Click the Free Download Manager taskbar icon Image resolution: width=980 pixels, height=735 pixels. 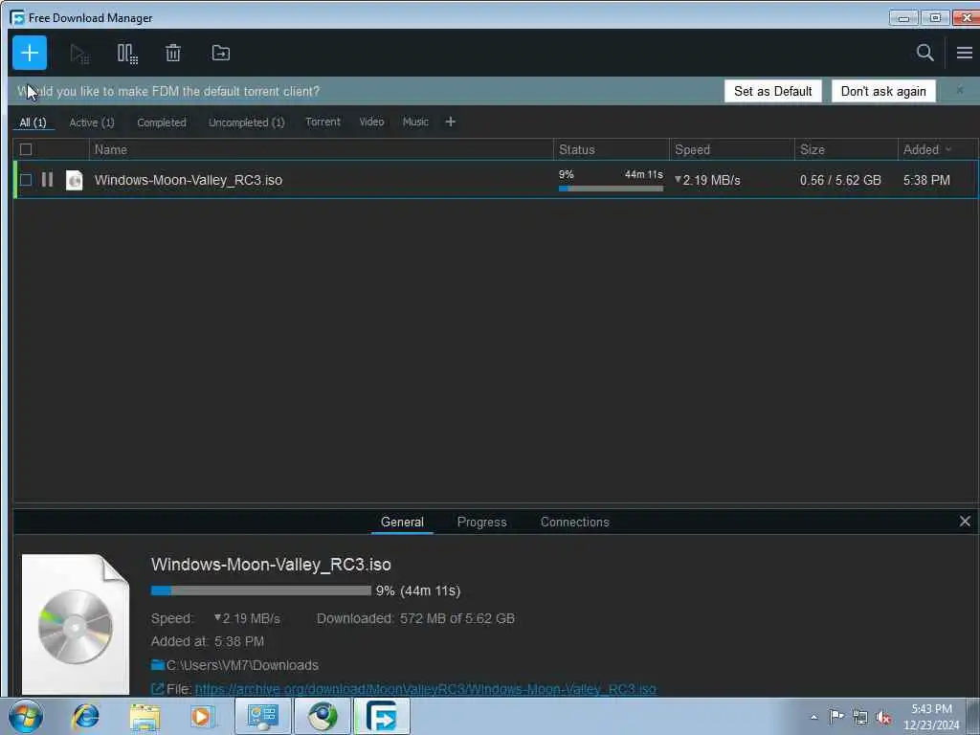pos(382,716)
